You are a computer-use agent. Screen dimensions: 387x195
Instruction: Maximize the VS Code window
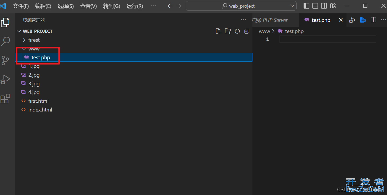pyautogui.click(x=365, y=6)
